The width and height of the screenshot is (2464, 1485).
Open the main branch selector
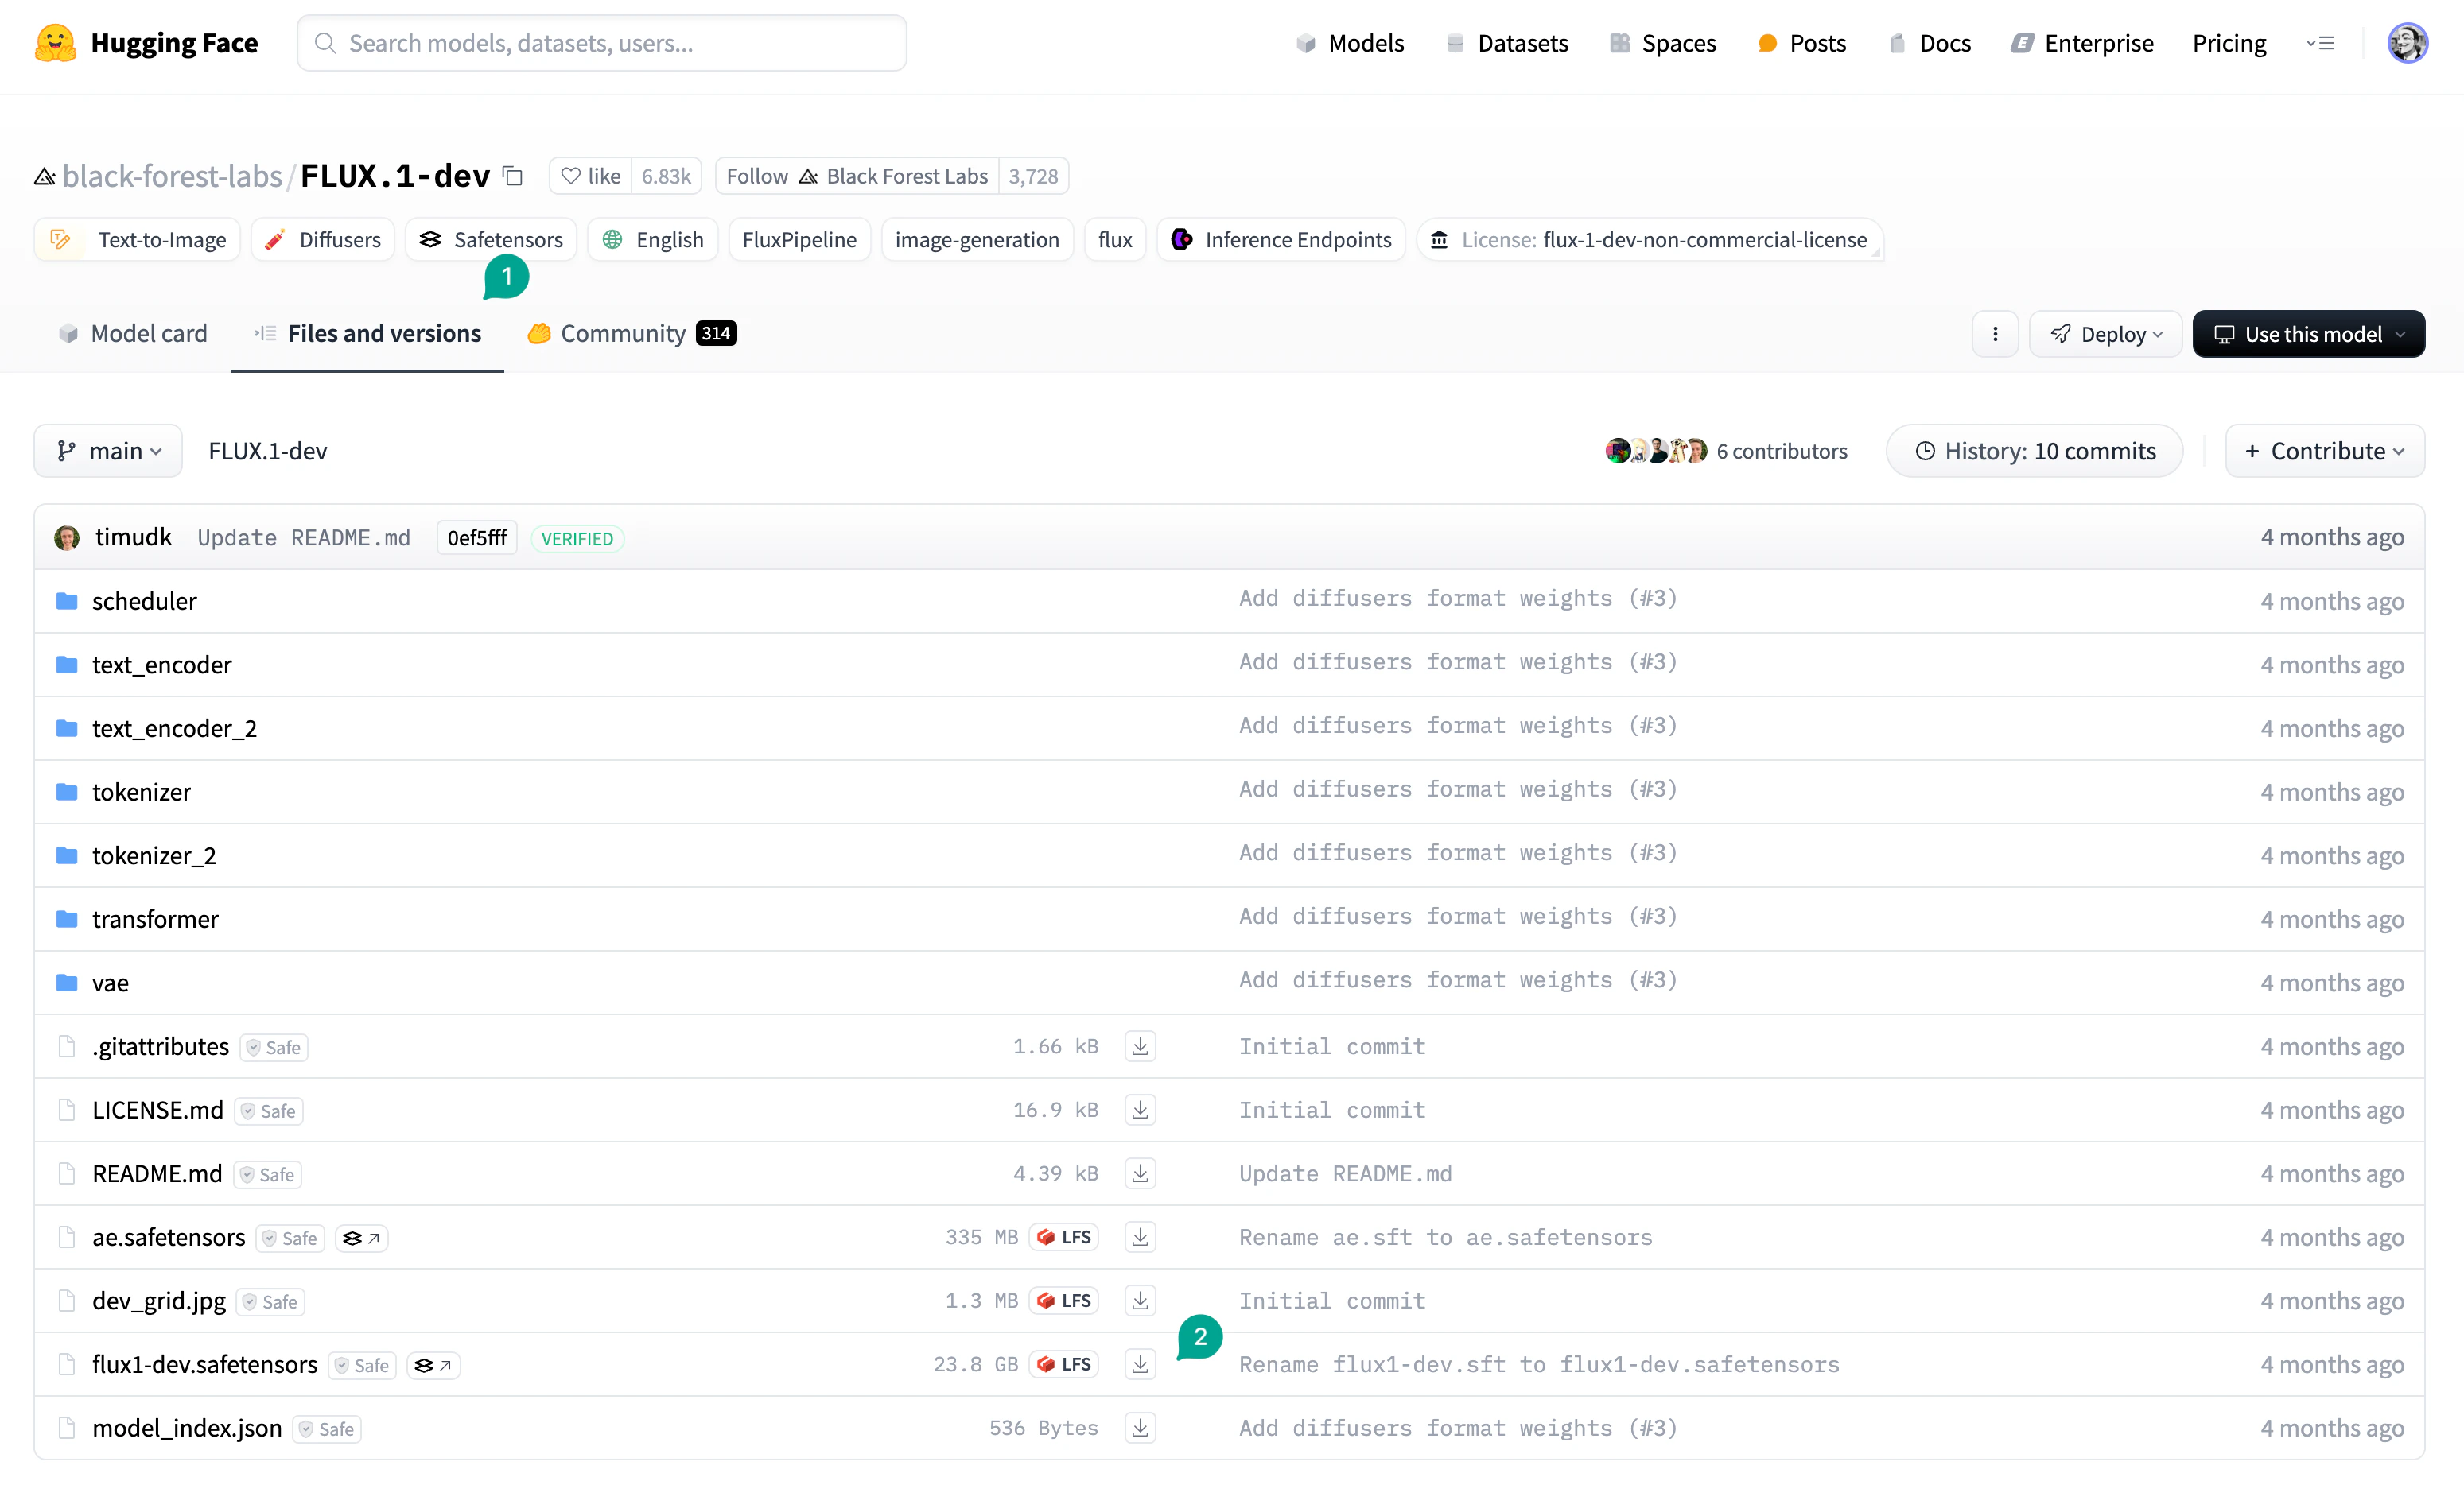pos(108,451)
